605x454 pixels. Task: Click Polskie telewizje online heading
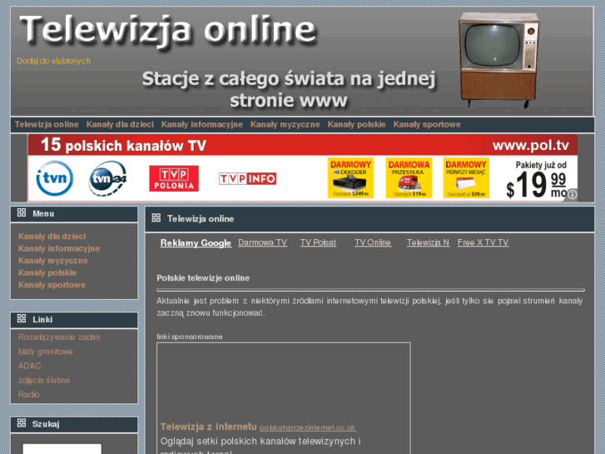[203, 277]
